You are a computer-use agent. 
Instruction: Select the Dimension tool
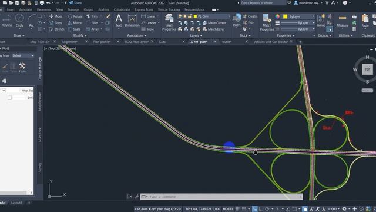[x=132, y=20]
